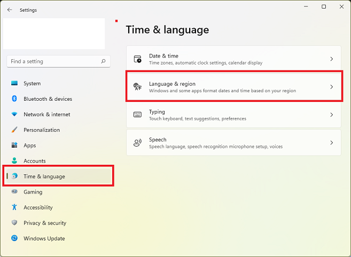Expand Typing chevron arrow

click(332, 115)
